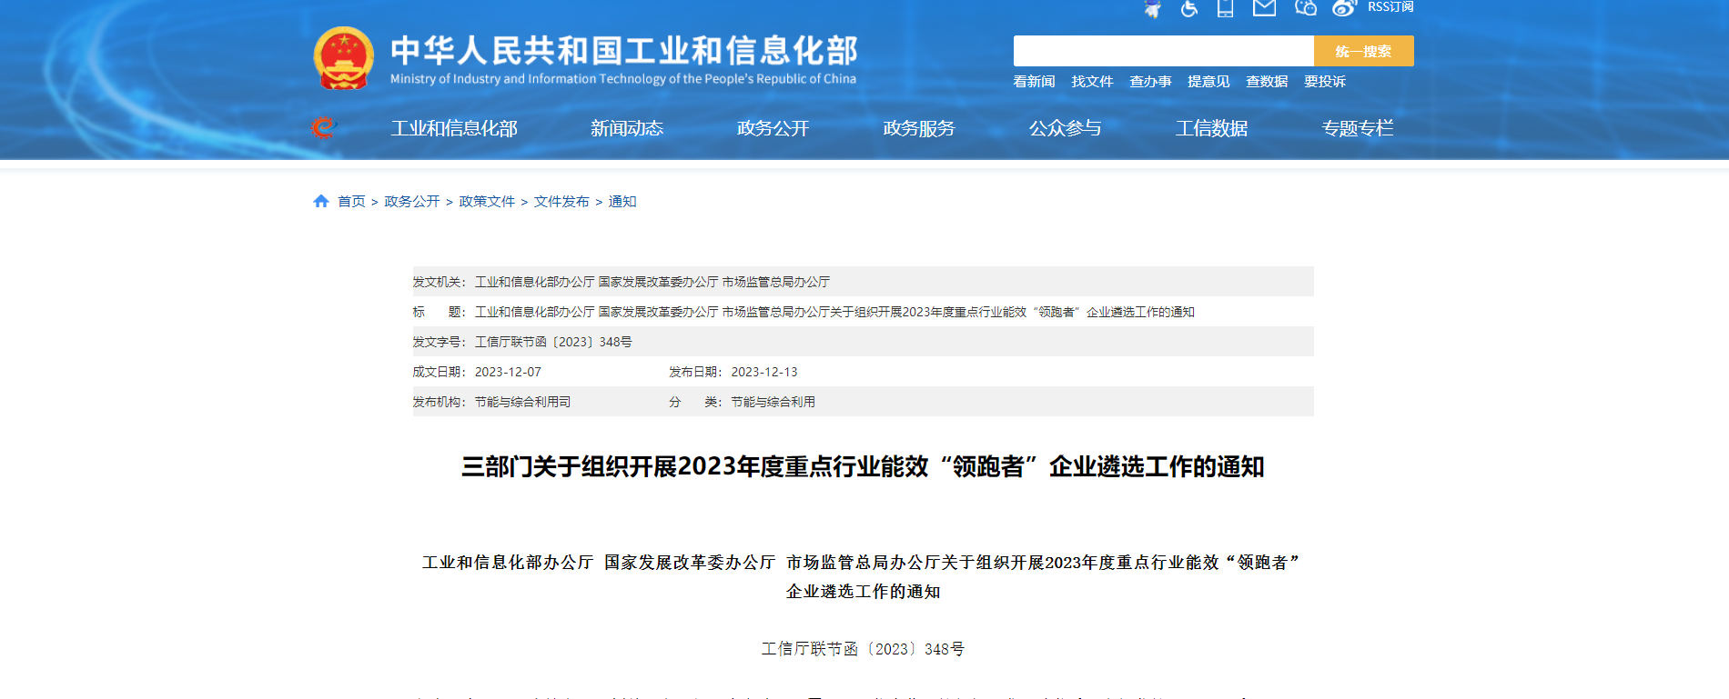1729x699 pixels.
Task: Click the mobile phone version icon
Action: [1226, 9]
